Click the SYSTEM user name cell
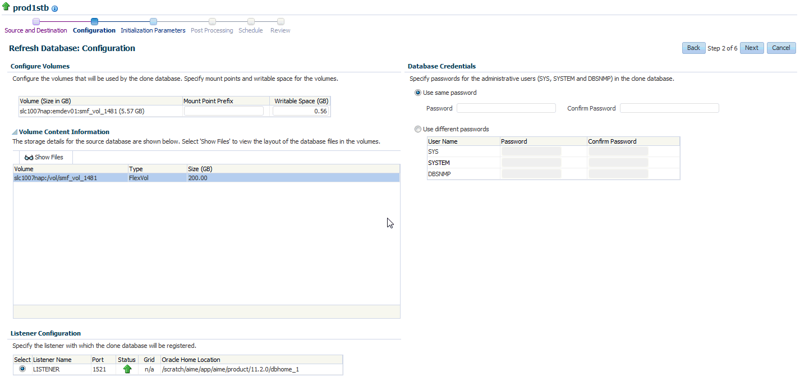This screenshot has height=381, width=800. click(463, 163)
